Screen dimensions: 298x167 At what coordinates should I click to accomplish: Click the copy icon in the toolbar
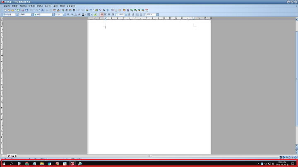click(x=51, y=10)
